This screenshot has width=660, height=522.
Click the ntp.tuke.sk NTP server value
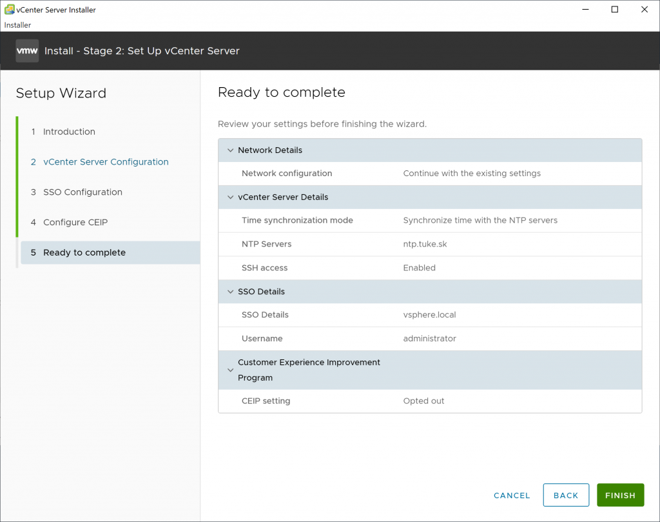(425, 244)
